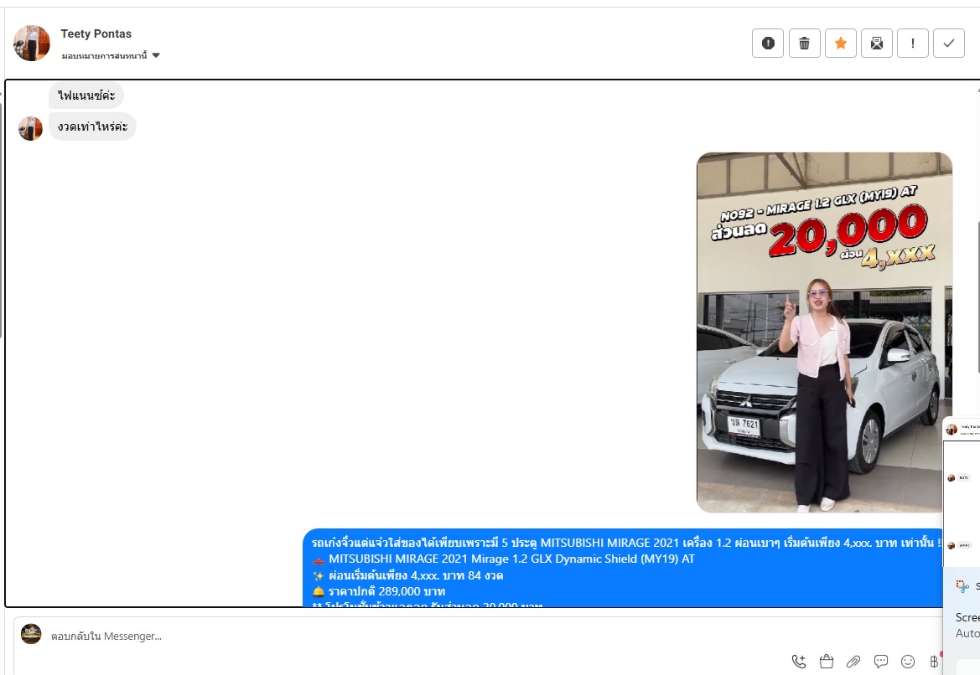Open the Mirage car promo image
This screenshot has height=675, width=980.
(824, 332)
